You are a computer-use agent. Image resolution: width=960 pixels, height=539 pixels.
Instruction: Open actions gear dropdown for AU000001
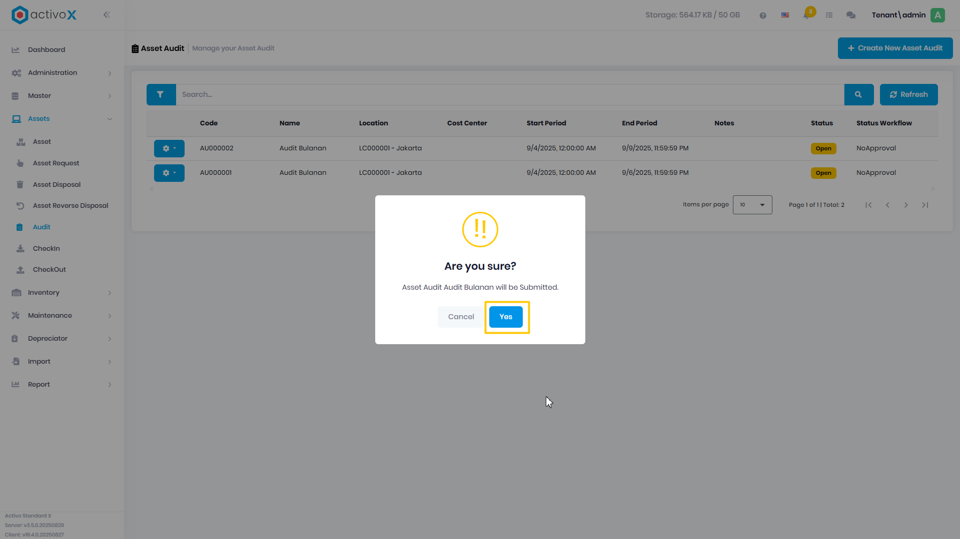pyautogui.click(x=169, y=173)
